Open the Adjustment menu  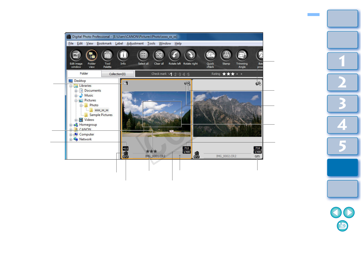(x=135, y=44)
